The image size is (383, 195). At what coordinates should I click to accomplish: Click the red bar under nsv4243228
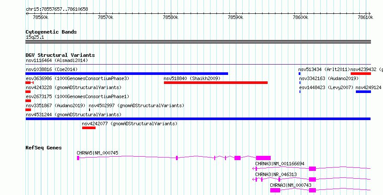(x=28, y=92)
